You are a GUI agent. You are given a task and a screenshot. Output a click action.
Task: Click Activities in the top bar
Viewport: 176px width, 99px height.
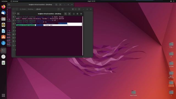click(x=4, y=1)
